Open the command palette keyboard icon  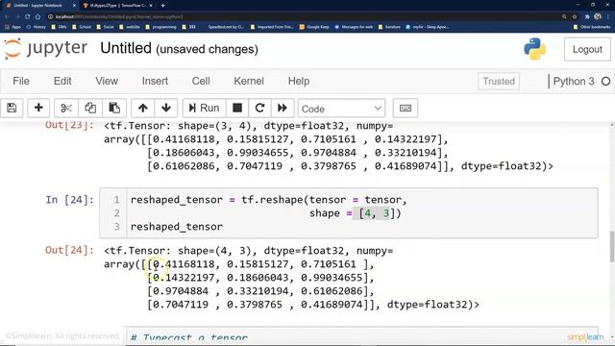pos(406,108)
